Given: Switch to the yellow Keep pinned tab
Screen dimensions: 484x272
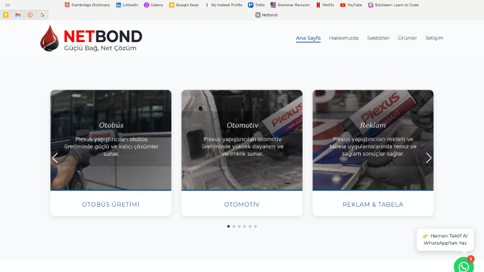Looking at the screenshot, I should coord(6,15).
